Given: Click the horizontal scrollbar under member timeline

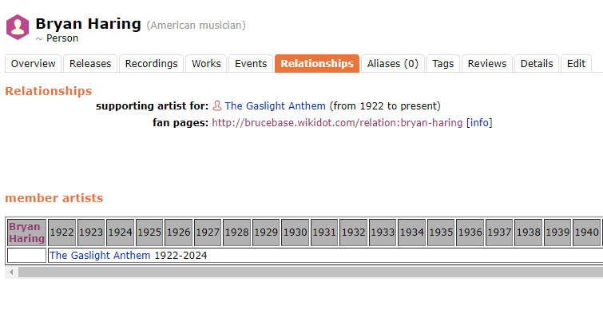Looking at the screenshot, I should 311,272.
